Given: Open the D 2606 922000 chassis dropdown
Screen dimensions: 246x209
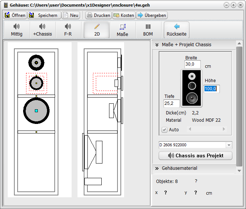Looking at the screenshot, I should [229, 145].
